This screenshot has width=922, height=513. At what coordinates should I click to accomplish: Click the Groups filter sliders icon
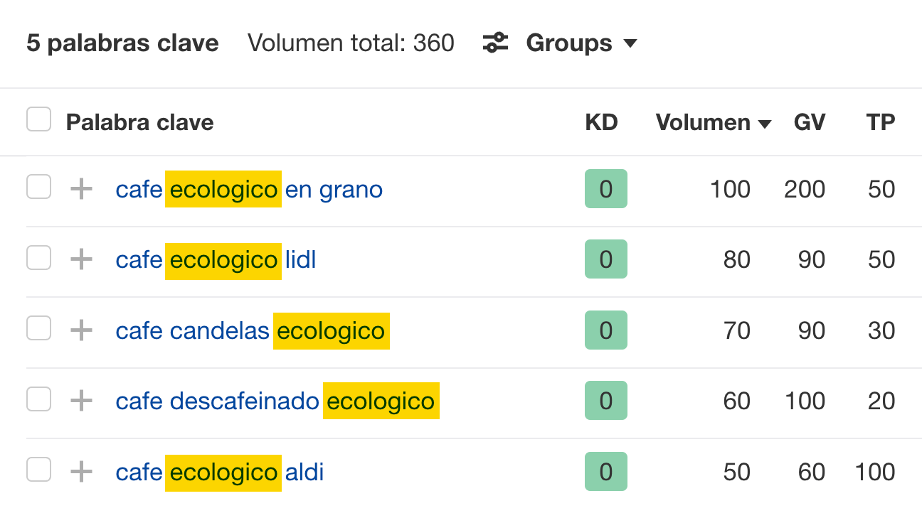tap(495, 43)
